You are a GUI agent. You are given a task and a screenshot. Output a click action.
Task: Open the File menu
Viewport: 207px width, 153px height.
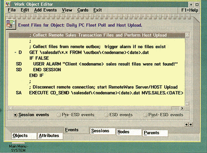[x=12, y=10]
